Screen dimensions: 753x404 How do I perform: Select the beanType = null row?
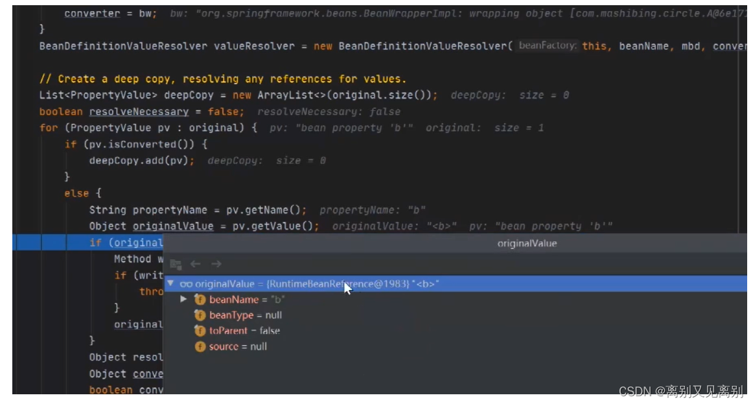456,315
